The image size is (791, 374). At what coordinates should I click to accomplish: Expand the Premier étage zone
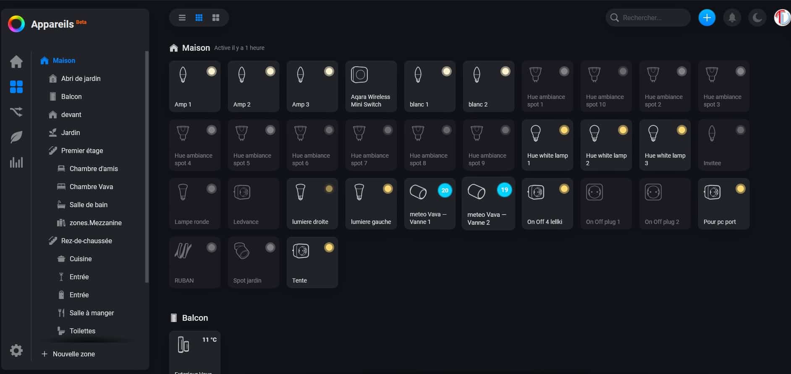[x=82, y=151]
